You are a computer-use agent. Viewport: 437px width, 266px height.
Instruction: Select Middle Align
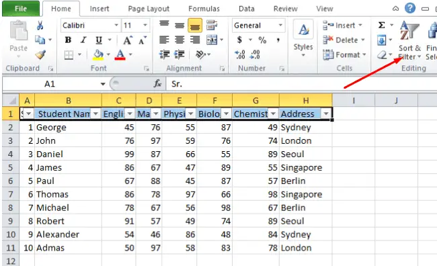click(180, 26)
